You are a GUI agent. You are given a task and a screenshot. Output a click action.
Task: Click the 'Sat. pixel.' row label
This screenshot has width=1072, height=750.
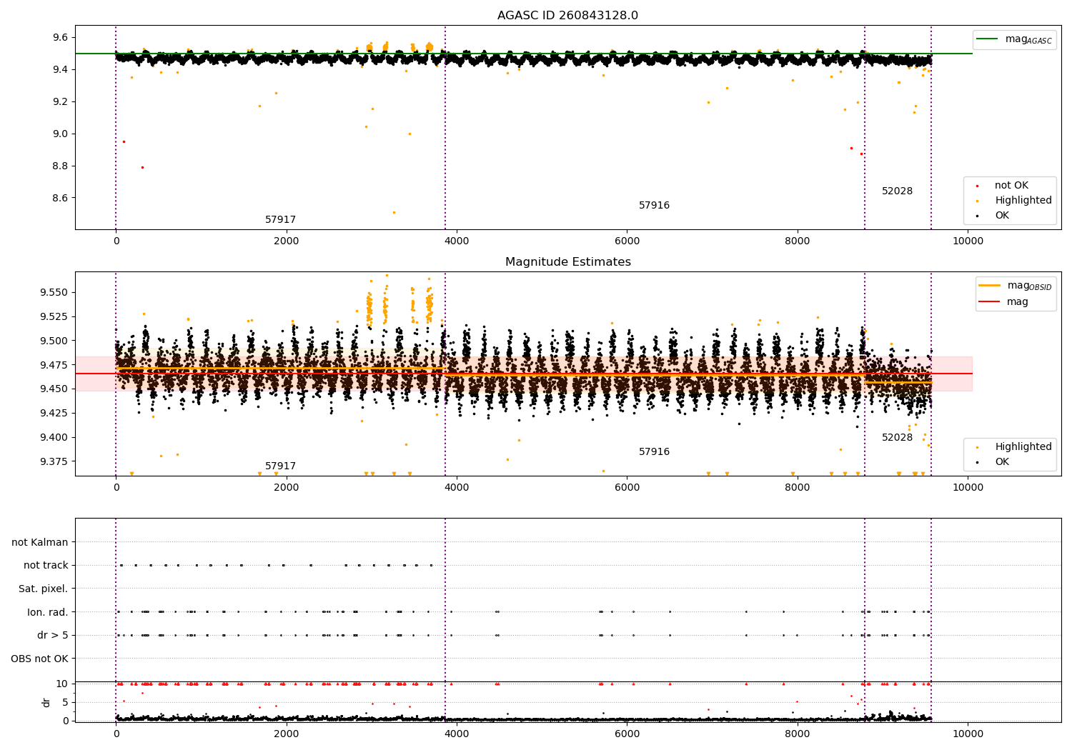coord(44,589)
